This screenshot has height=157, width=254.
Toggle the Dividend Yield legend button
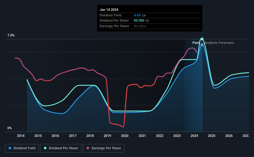(x=22, y=148)
